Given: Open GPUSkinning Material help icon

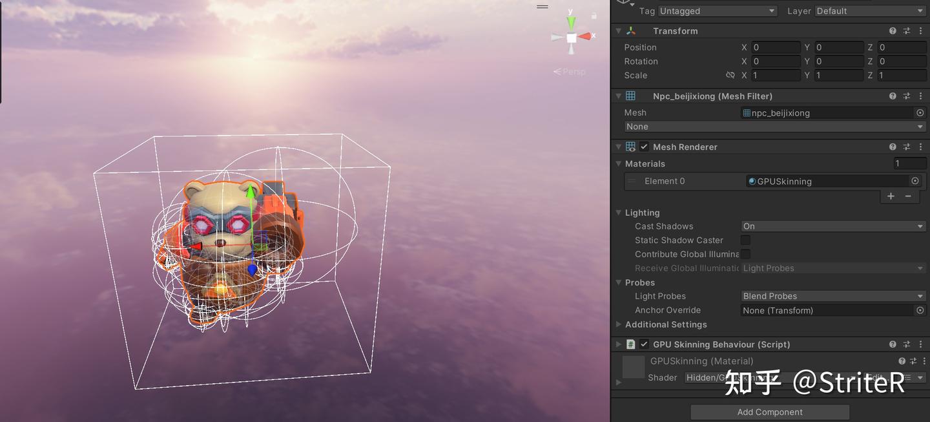Looking at the screenshot, I should (x=902, y=361).
